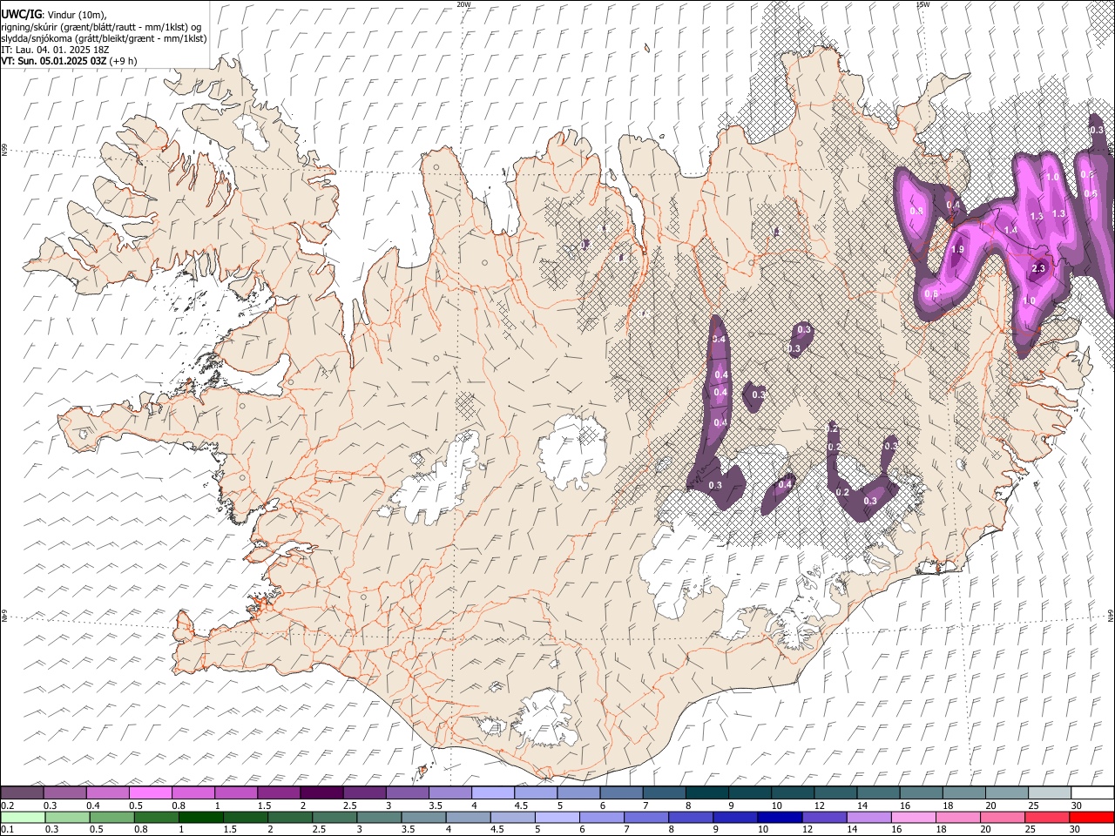This screenshot has width=1115, height=836.
Task: Select the 1.9 precipitation value on the map
Action: [x=957, y=250]
